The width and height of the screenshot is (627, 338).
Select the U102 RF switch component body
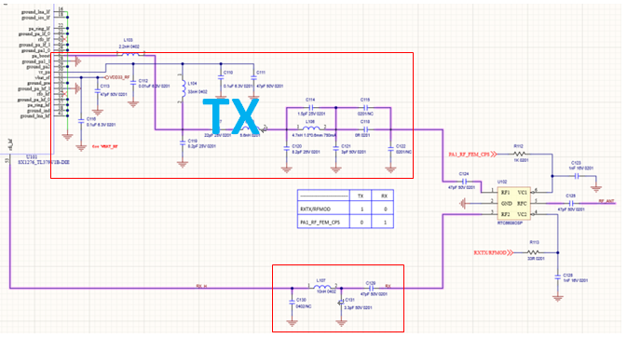[514, 203]
